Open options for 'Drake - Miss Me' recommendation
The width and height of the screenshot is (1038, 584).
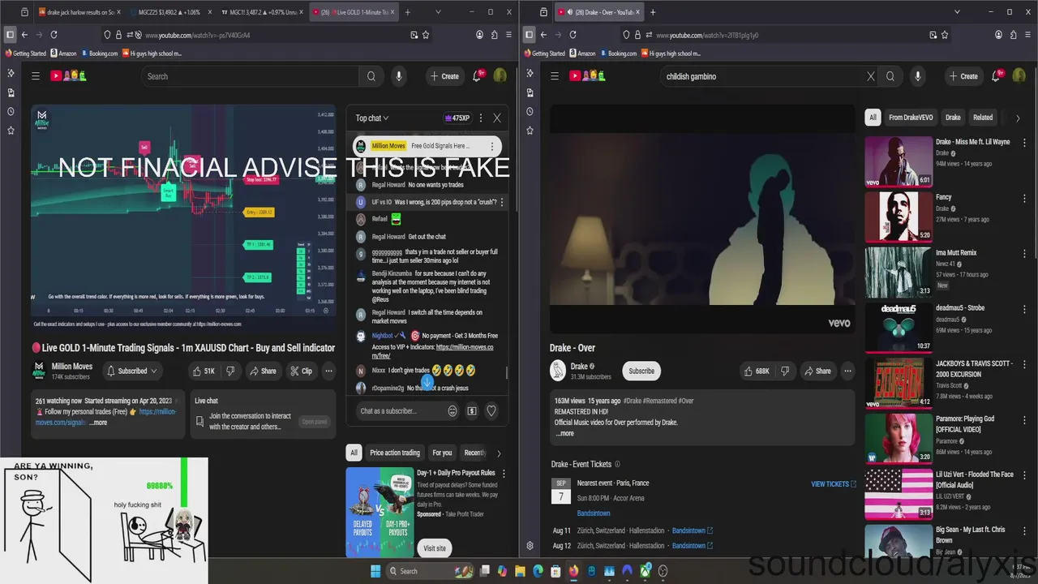(x=1024, y=143)
